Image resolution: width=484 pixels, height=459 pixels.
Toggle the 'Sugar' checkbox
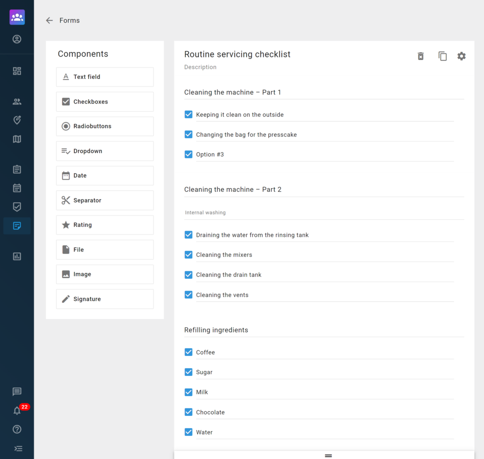[189, 372]
